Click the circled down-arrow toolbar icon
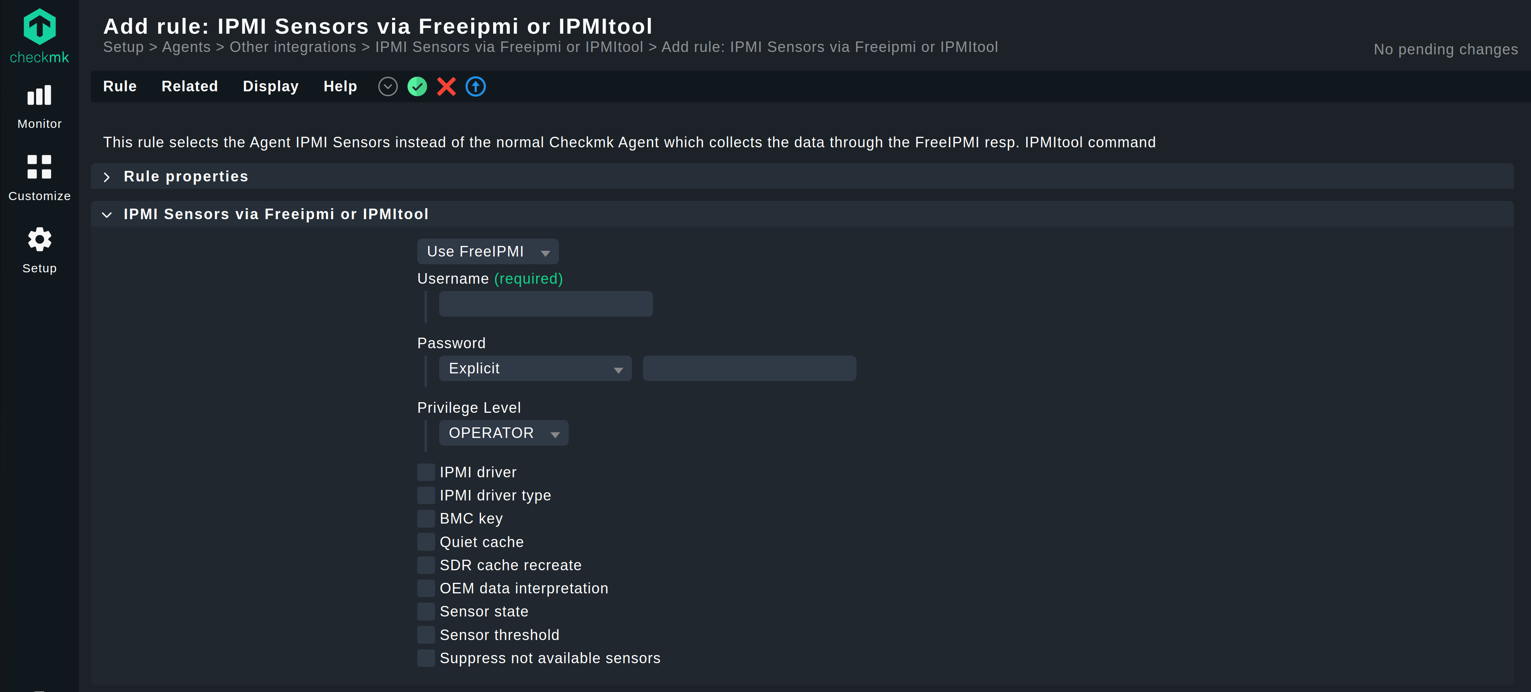 pyautogui.click(x=388, y=87)
